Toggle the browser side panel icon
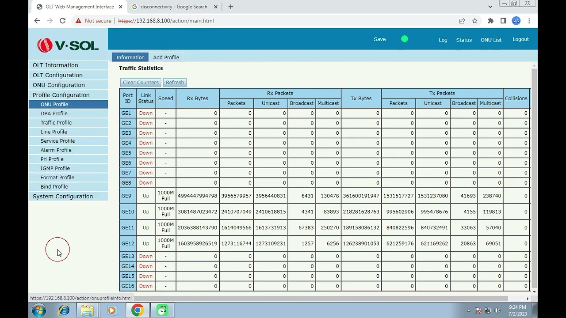This screenshot has height=318, width=566. click(503, 21)
